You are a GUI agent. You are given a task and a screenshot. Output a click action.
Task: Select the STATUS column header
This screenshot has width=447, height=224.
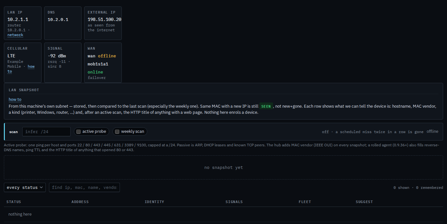coord(14,202)
